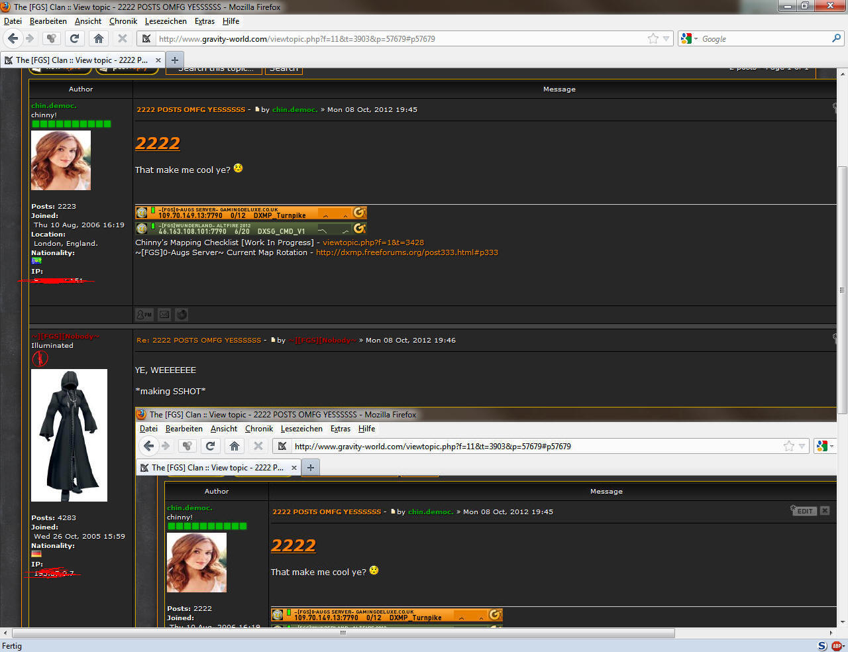Open the Hilfe menu
The height and width of the screenshot is (652, 848).
(231, 21)
